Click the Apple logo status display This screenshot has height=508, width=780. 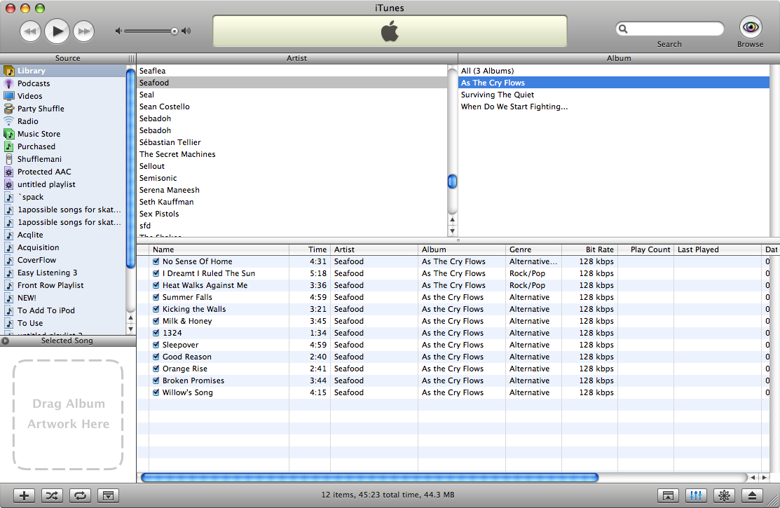[x=390, y=31]
